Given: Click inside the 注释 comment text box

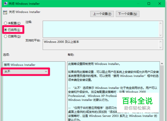Looking at the screenshot, I should (101, 29).
